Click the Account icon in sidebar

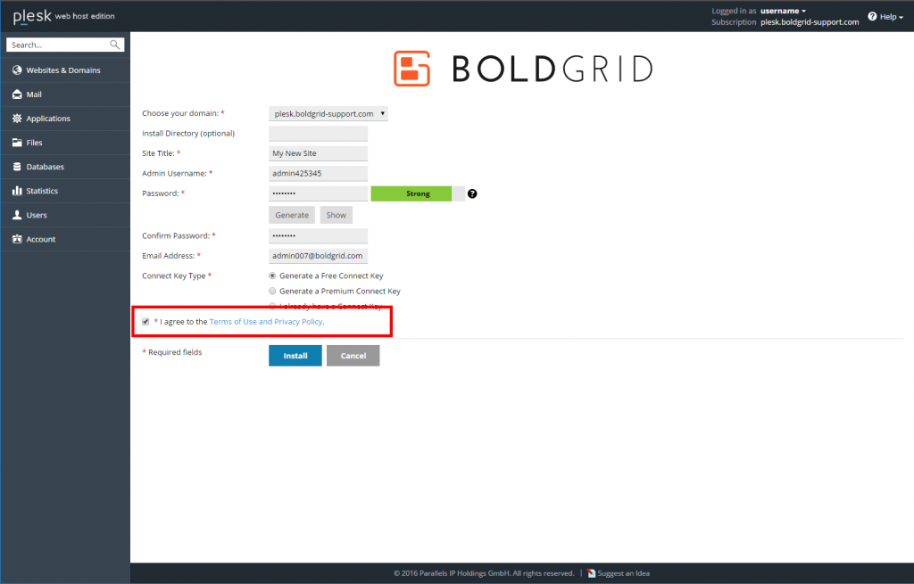[17, 239]
